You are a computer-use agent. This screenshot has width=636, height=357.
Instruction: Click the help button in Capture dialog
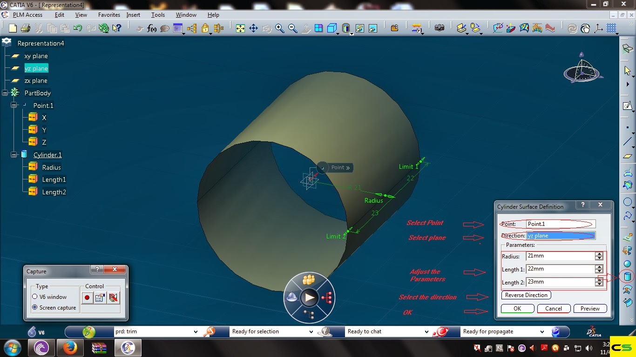(97, 270)
